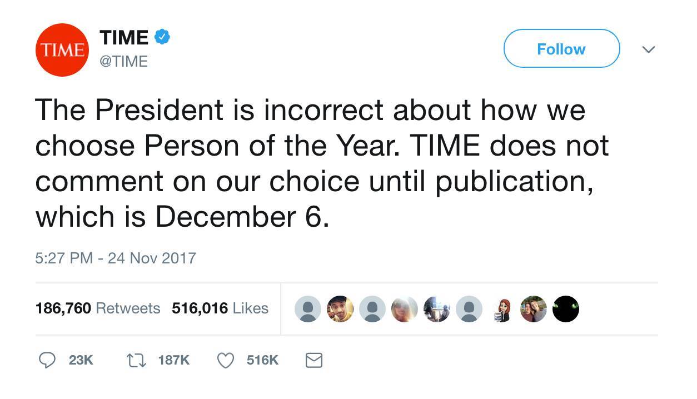Screen dimensions: 697x399
Task: View the 186,760 Retweets list
Action: click(x=97, y=308)
